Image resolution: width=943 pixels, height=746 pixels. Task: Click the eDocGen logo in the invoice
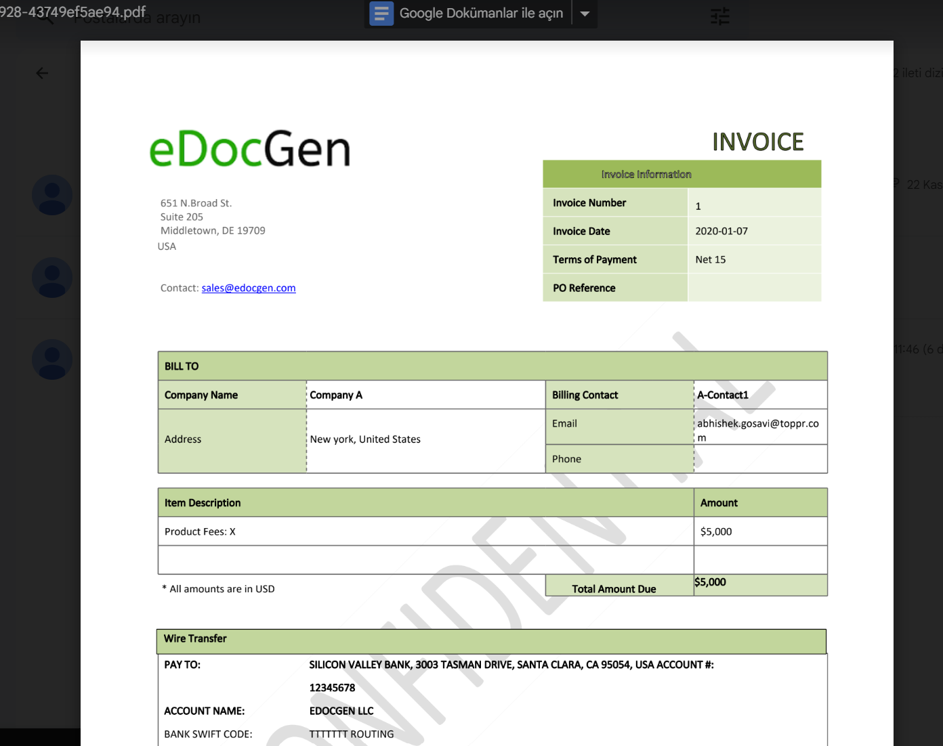249,149
